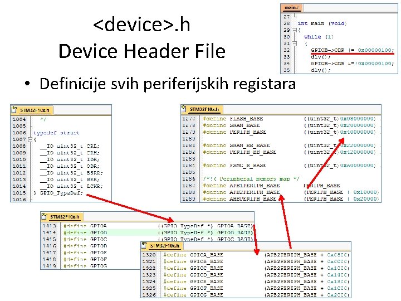Click '__IO uint32_t IDR;' member line

tap(70, 159)
